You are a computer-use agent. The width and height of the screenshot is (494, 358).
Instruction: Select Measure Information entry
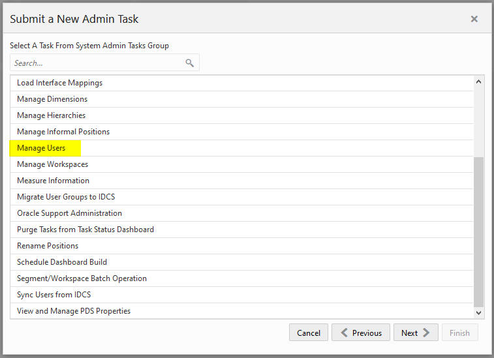click(241, 181)
